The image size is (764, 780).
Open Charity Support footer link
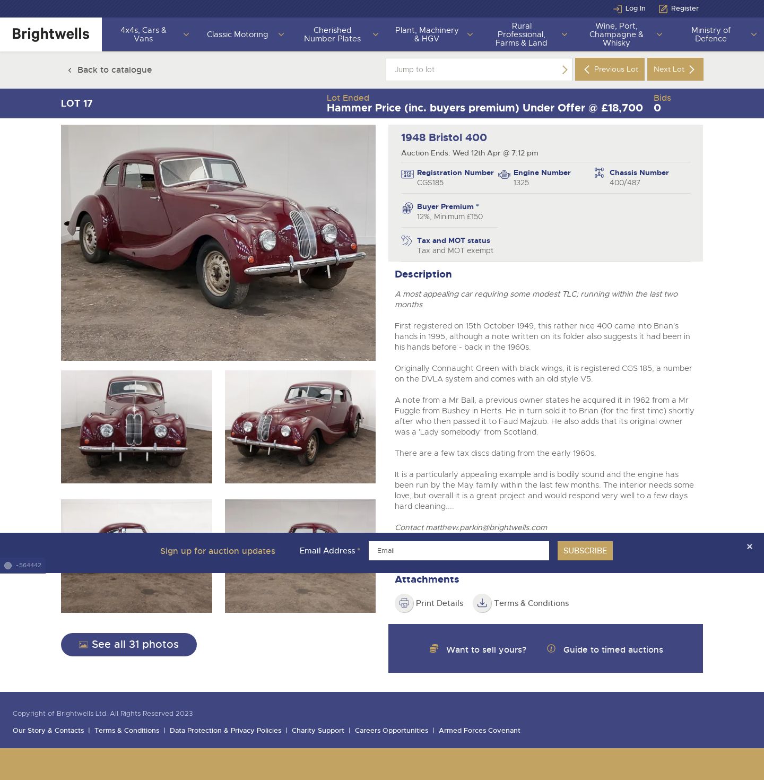point(318,731)
